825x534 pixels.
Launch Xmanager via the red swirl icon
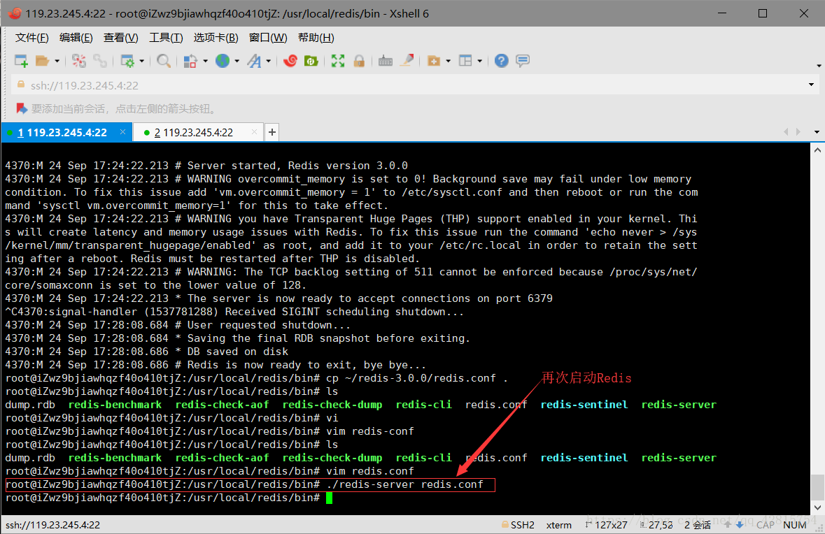tap(290, 61)
